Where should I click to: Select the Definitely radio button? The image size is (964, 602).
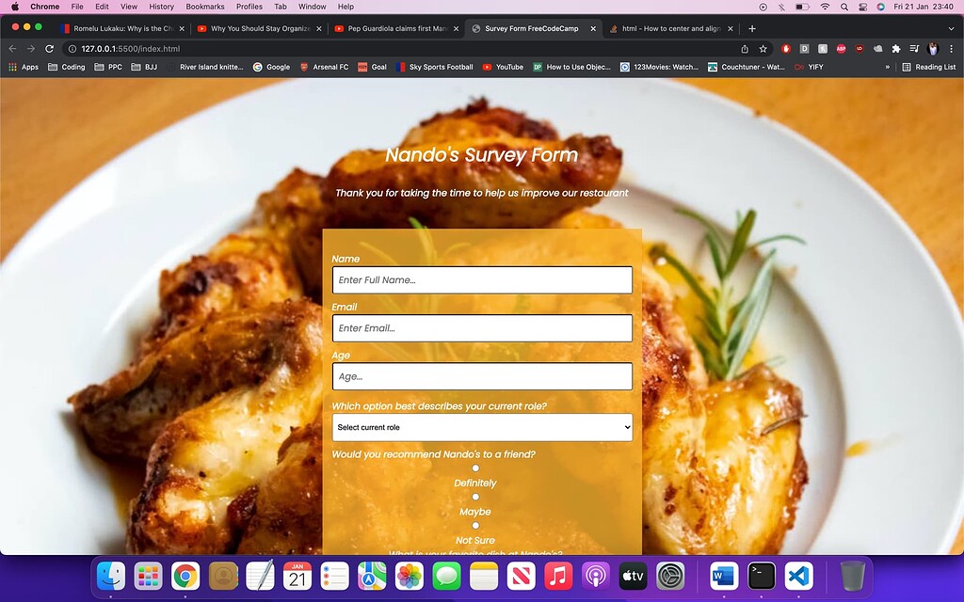click(x=475, y=468)
